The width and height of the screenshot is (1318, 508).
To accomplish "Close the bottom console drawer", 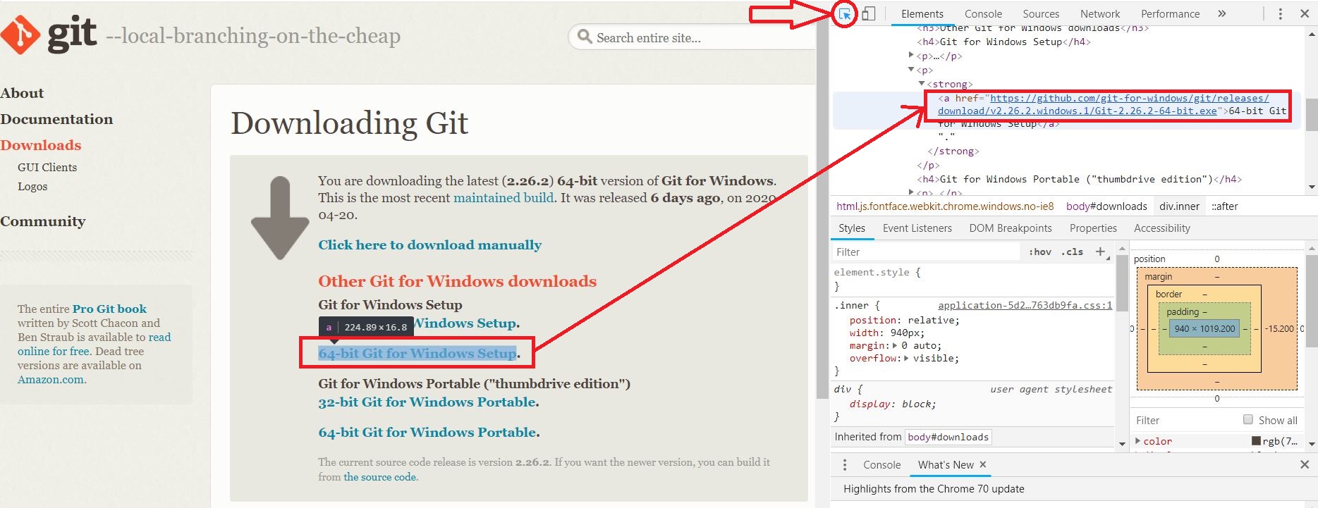I will [x=1305, y=464].
